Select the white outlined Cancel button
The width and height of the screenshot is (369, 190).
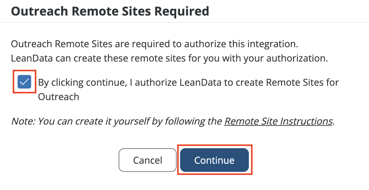pos(147,160)
